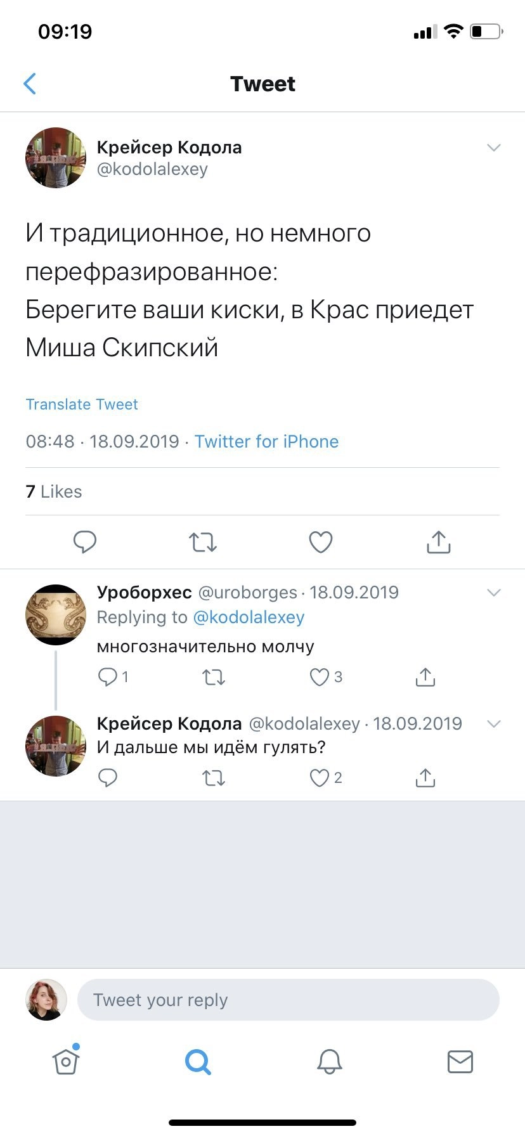The height and width of the screenshot is (1136, 525).
Task: View the 7 Likes list
Action: pos(54,491)
